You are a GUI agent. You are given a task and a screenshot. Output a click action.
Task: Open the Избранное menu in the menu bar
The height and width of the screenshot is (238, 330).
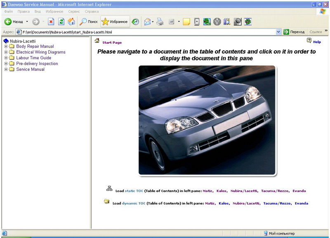point(54,12)
